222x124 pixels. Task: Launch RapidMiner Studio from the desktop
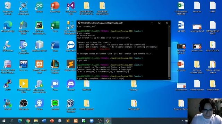coord(24,28)
